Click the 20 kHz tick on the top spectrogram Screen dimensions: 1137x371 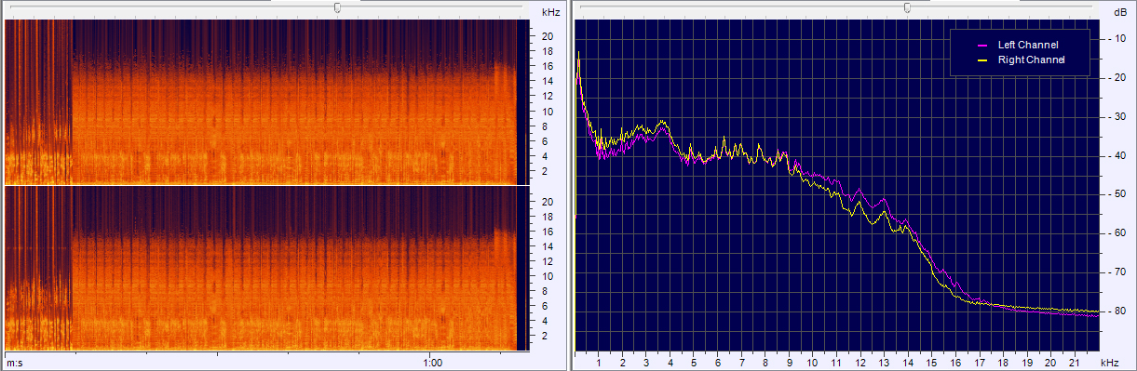548,36
